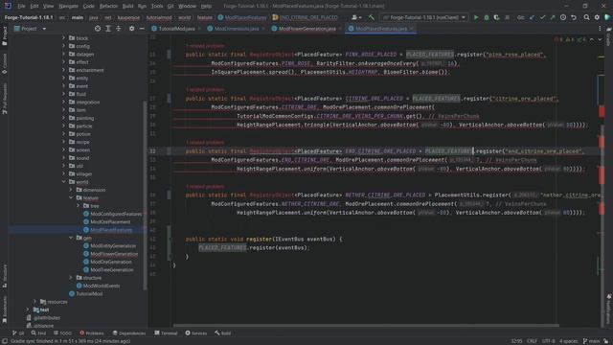Open ModOreGeneration file in tree
The width and height of the screenshot is (613, 345).
click(111, 262)
